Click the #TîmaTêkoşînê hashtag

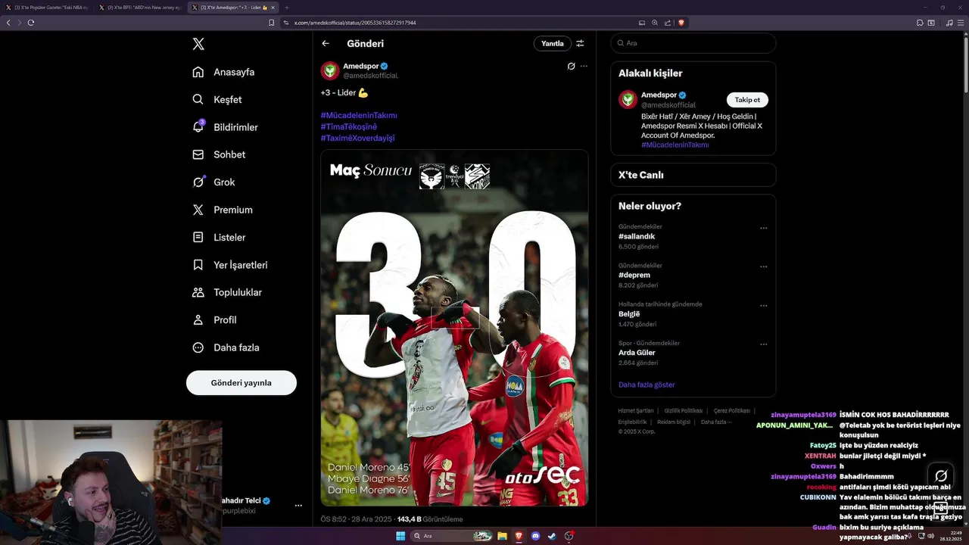coord(349,126)
